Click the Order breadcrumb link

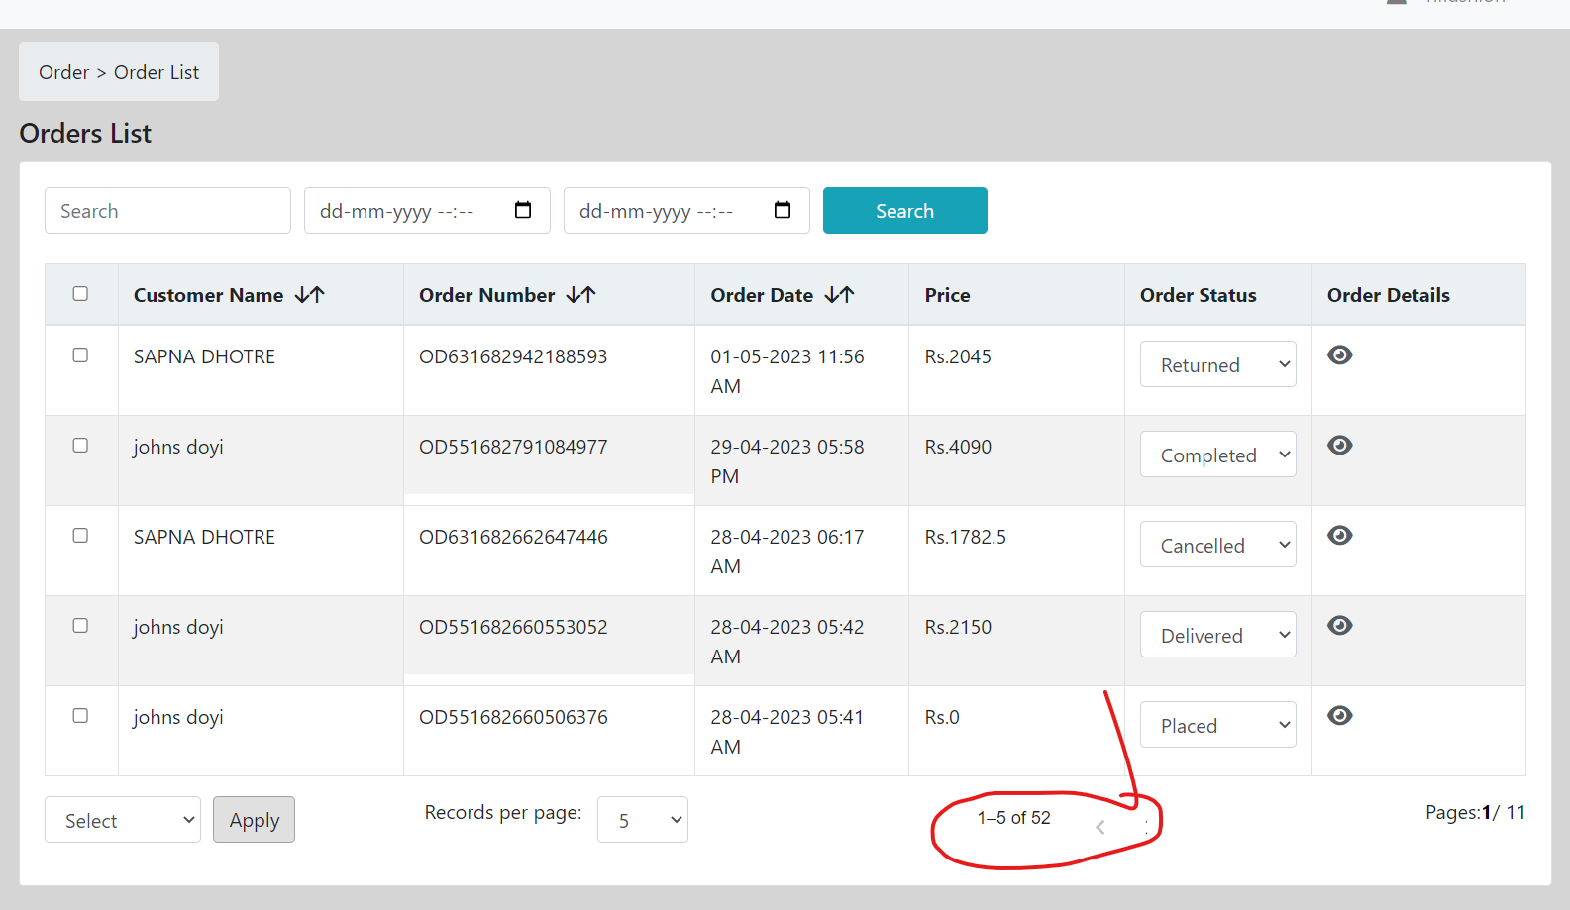[x=64, y=72]
